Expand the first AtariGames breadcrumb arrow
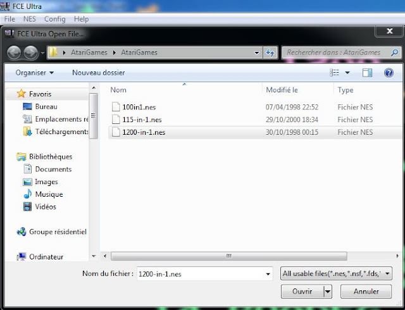Image resolution: width=405 pixels, height=310 pixels. (65, 53)
